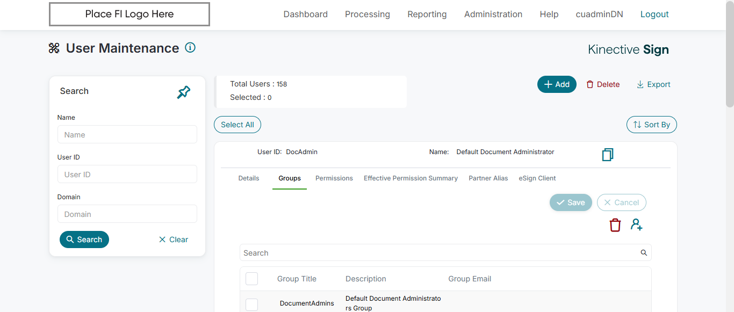The height and width of the screenshot is (312, 734).
Task: Expand the Processing menu
Action: [x=368, y=14]
